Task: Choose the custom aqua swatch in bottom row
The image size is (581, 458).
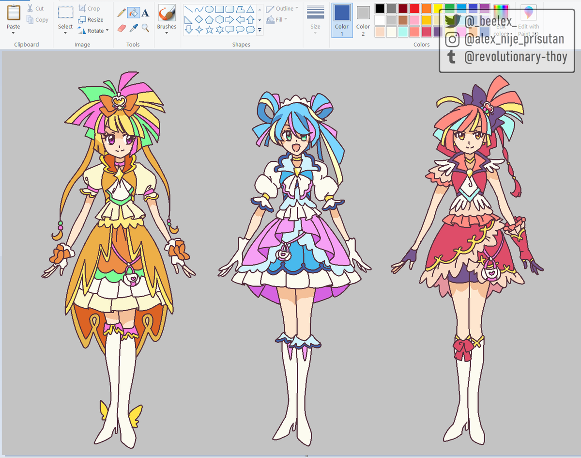Action: [x=403, y=32]
